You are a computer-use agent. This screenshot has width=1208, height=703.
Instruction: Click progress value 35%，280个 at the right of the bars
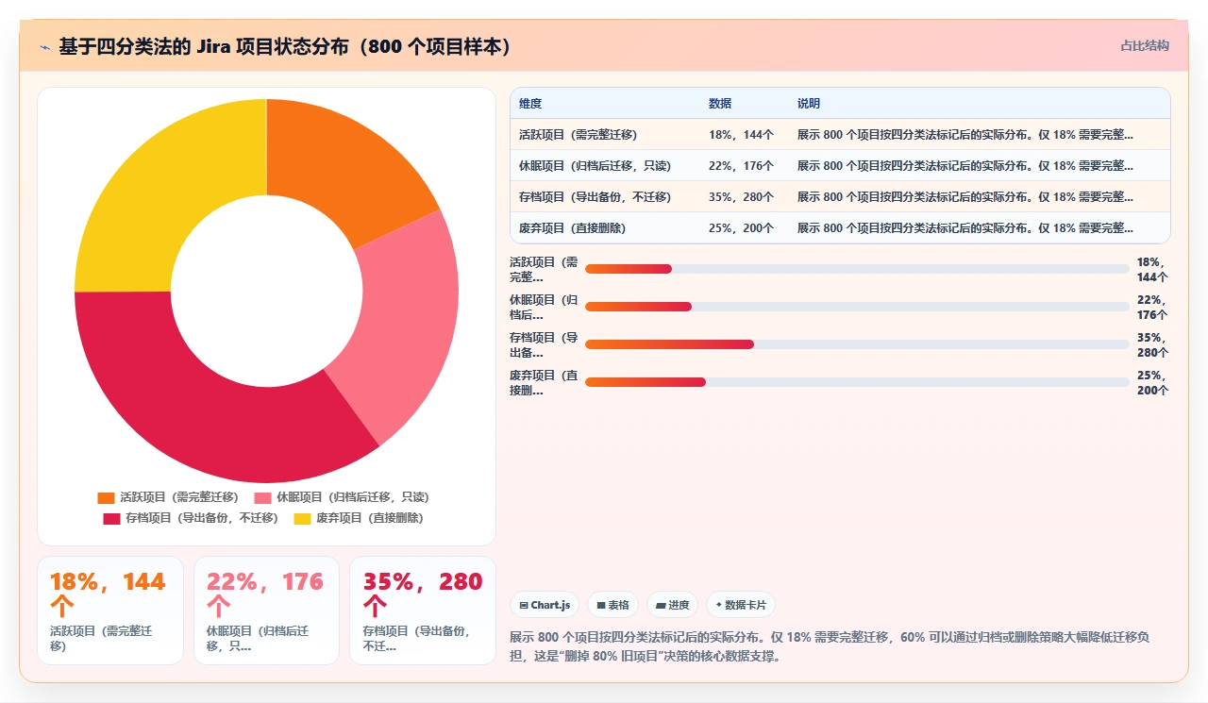pos(1152,344)
